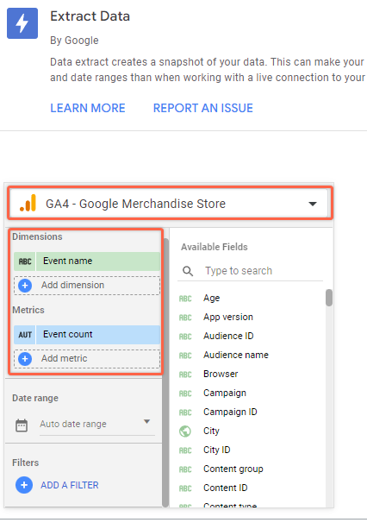Click the calendar icon under Date range
This screenshot has width=367, height=529.
(x=22, y=425)
